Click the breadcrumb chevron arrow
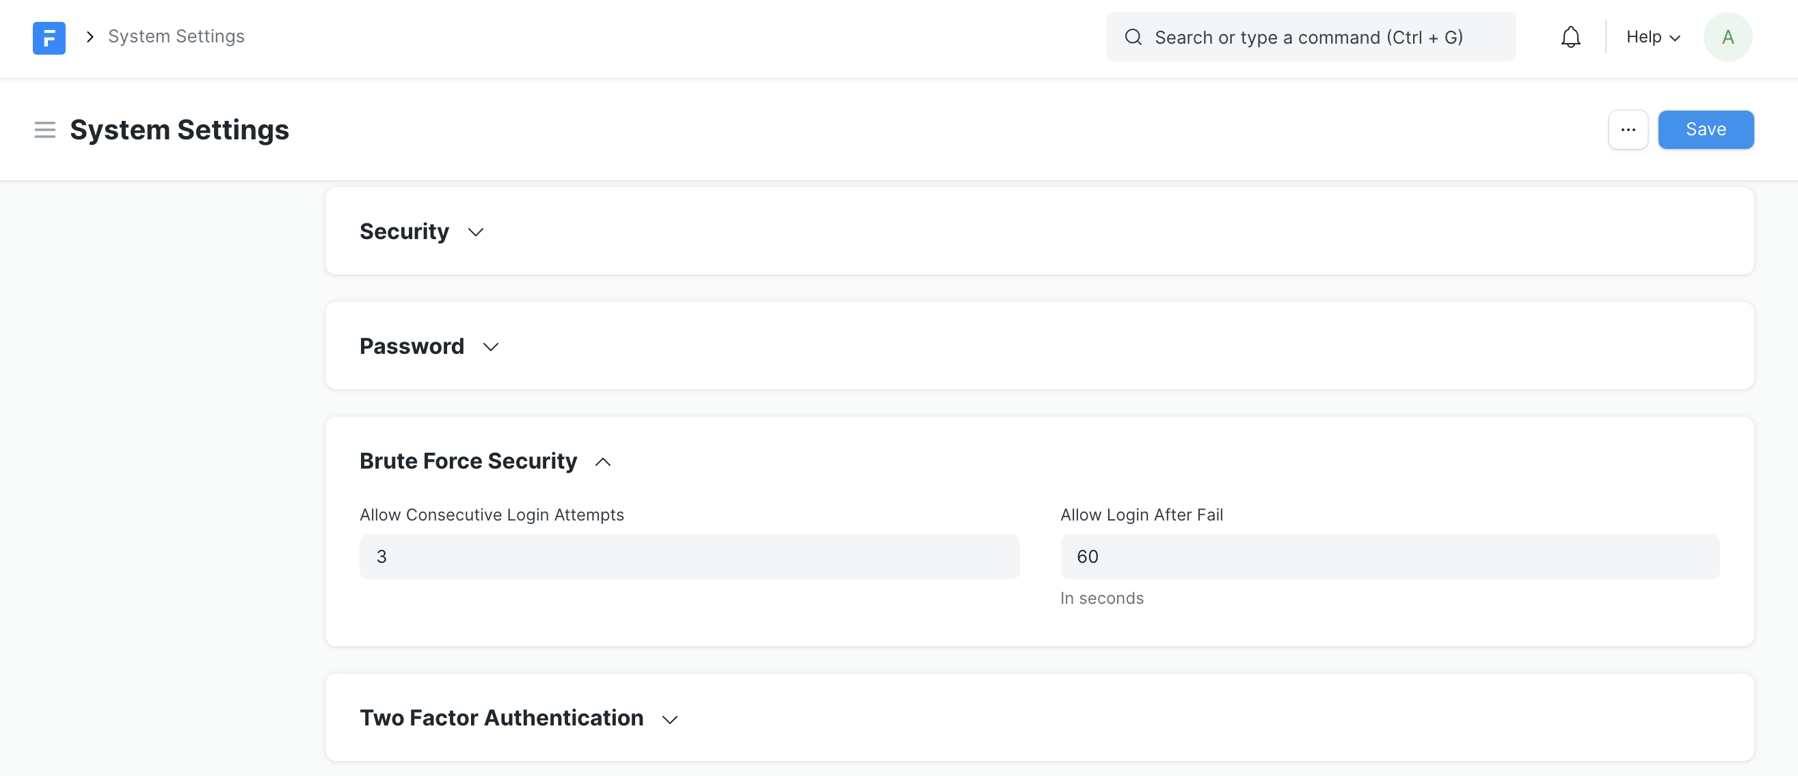The width and height of the screenshot is (1798, 776). click(90, 36)
